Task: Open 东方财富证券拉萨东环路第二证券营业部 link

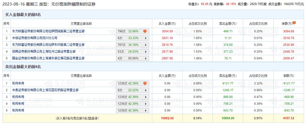Action: [x=48, y=45]
